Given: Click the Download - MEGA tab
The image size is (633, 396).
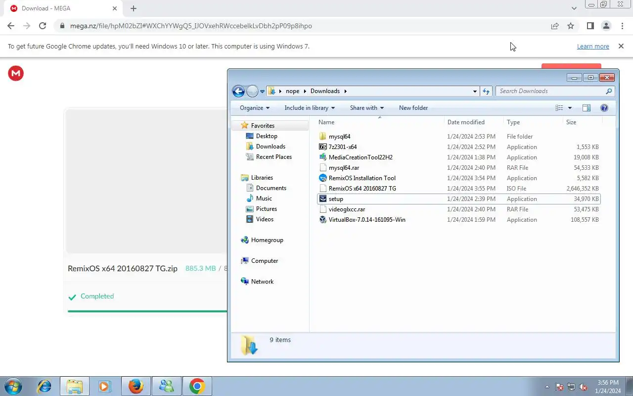Looking at the screenshot, I should coord(63,8).
